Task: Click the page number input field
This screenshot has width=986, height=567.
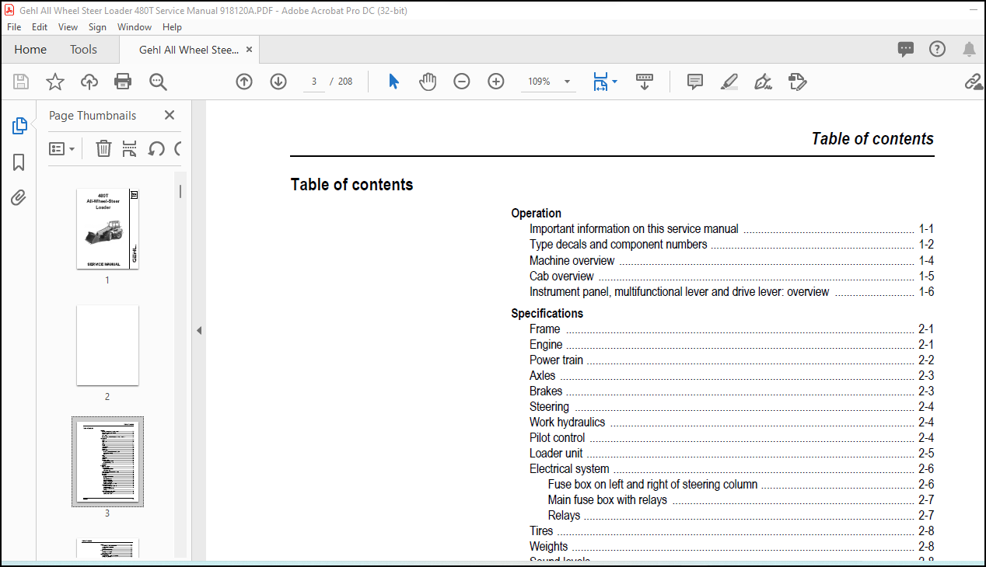Action: [x=314, y=82]
